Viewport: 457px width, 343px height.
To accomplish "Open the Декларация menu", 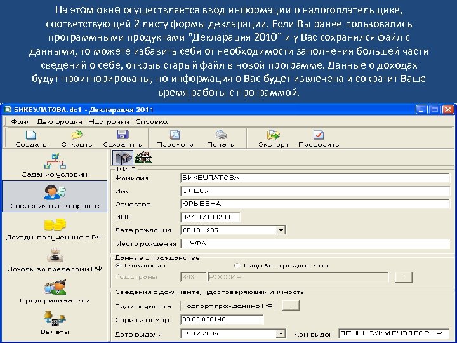I will click(60, 122).
